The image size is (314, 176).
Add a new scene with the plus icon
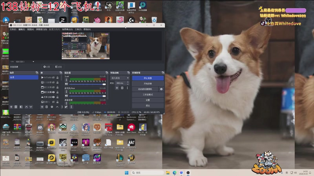11,107
